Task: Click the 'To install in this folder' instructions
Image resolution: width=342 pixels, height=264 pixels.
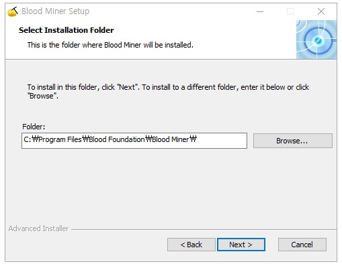Action: point(168,91)
